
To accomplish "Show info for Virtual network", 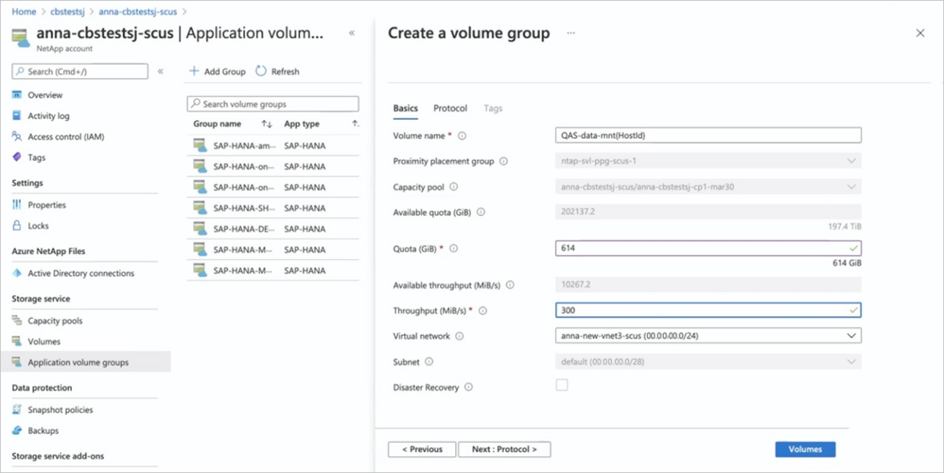I will (459, 336).
